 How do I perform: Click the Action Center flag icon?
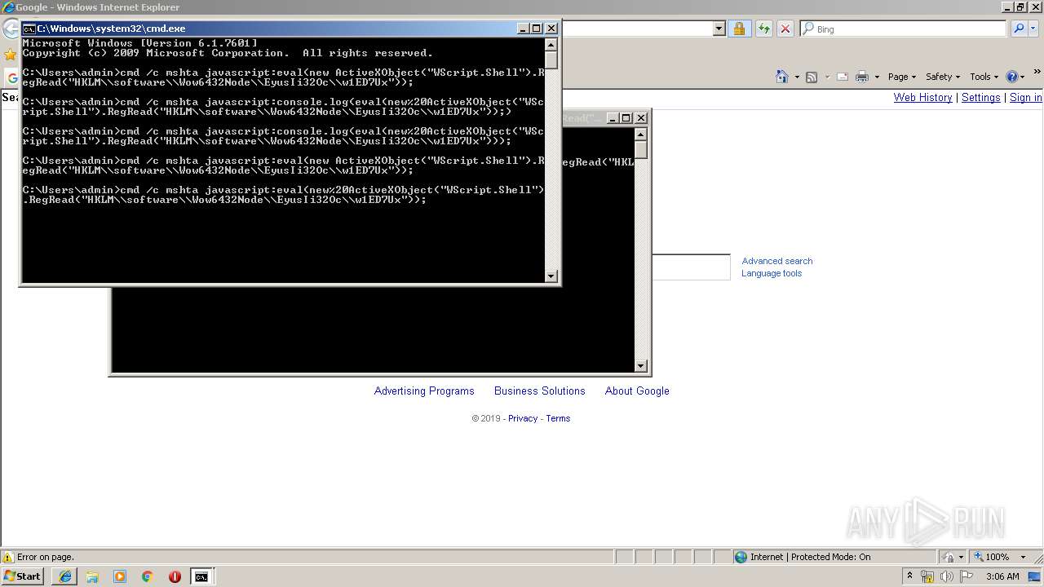coord(967,576)
